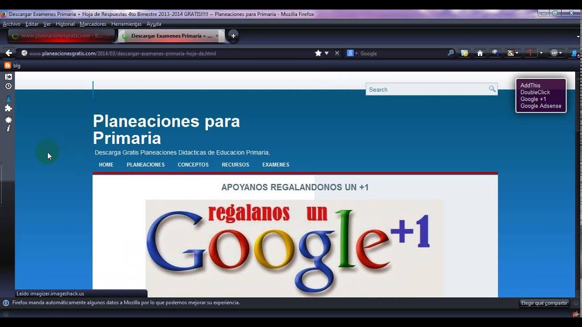Open the Herramientas menu
The width and height of the screenshot is (582, 327).
[x=125, y=24]
